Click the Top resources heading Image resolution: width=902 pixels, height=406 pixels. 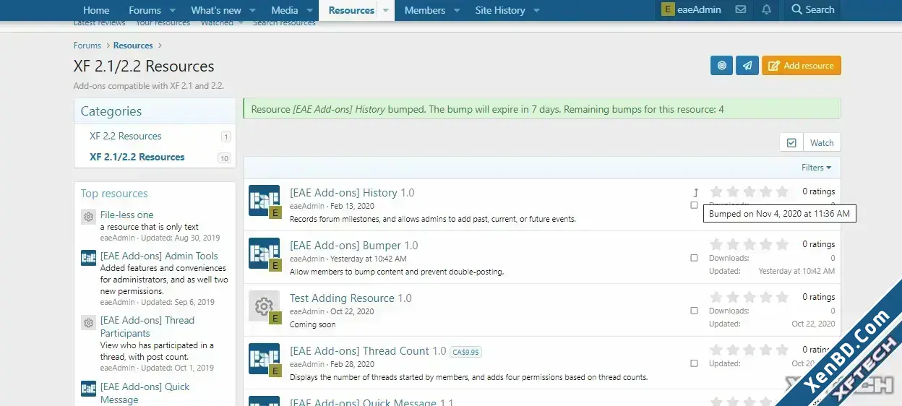(x=114, y=194)
